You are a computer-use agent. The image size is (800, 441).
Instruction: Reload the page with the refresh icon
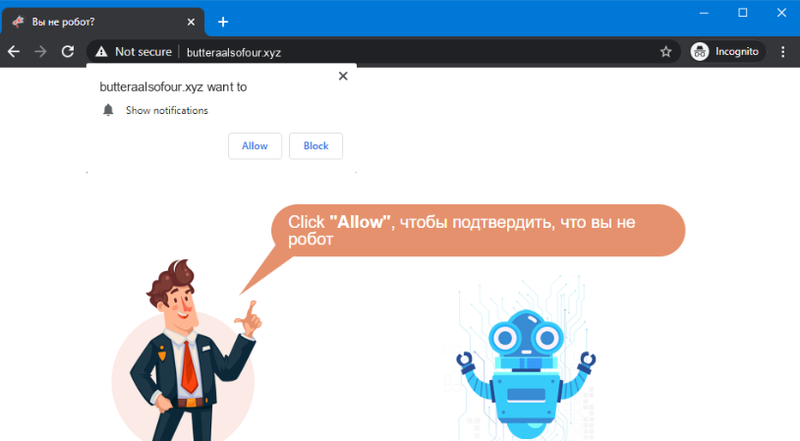[x=68, y=51]
